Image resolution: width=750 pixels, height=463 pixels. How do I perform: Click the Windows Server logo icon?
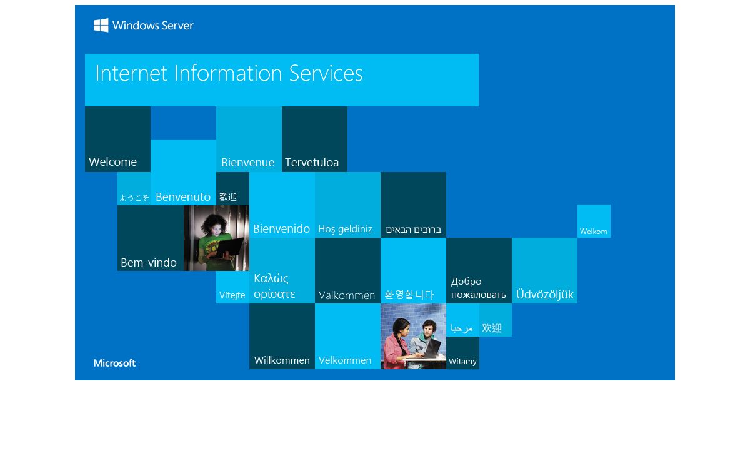coord(101,25)
